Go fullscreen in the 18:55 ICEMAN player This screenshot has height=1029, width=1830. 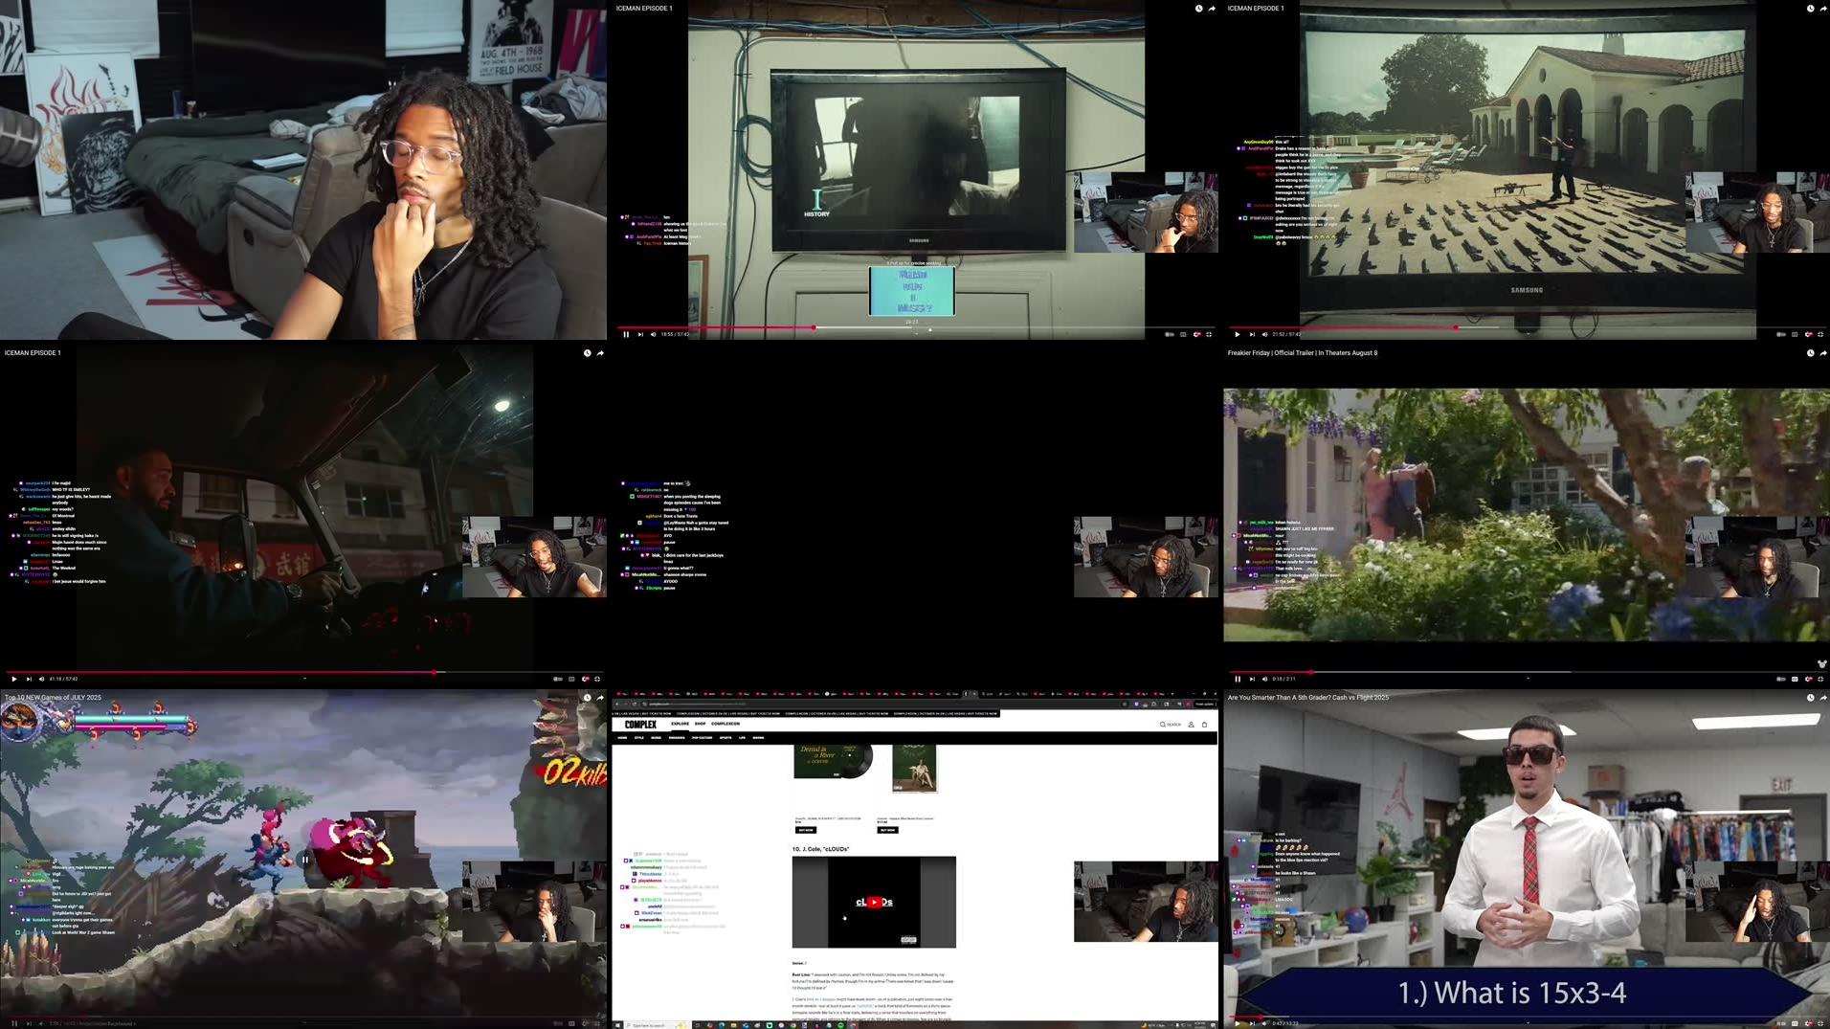(x=1209, y=334)
